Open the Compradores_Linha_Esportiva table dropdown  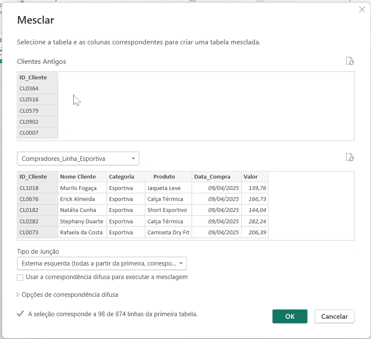click(x=78, y=158)
